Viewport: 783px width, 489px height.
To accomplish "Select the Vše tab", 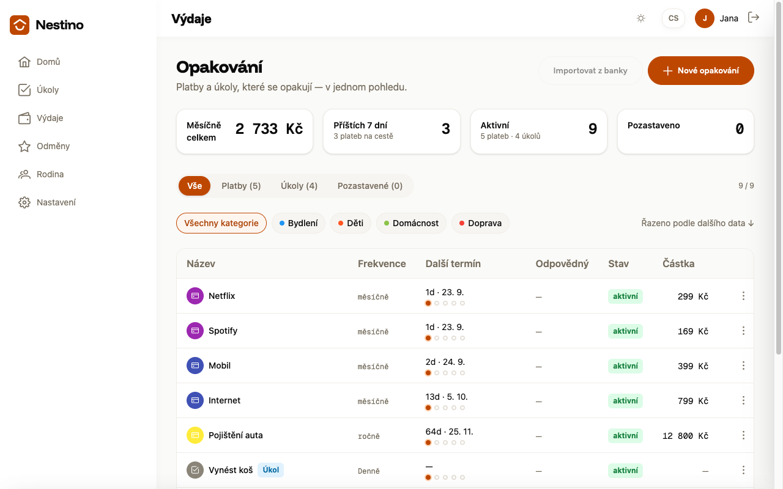I will tap(195, 186).
